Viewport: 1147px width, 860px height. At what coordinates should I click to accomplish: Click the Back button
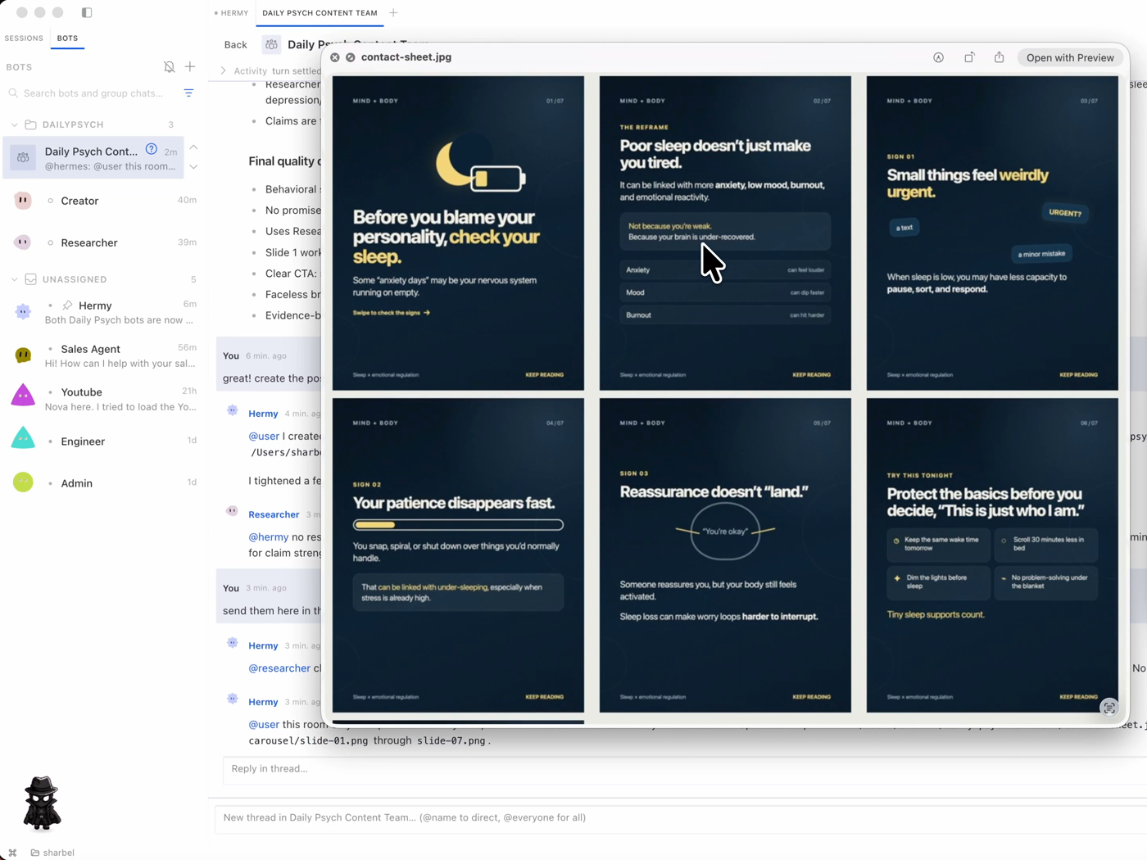235,45
